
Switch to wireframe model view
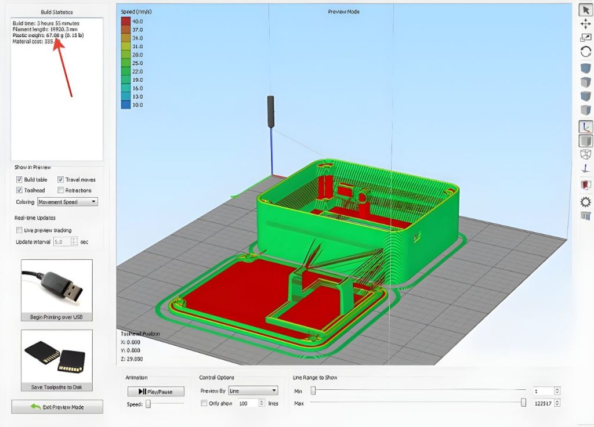585,154
